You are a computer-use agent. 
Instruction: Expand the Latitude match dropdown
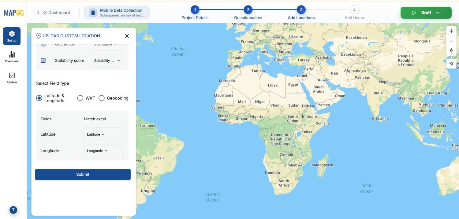tap(103, 134)
